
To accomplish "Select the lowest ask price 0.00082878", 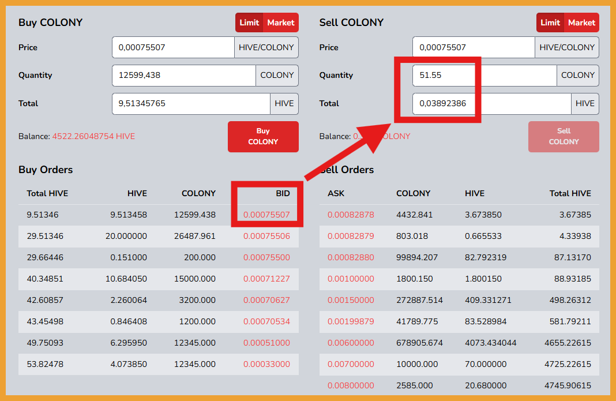I will tap(351, 215).
